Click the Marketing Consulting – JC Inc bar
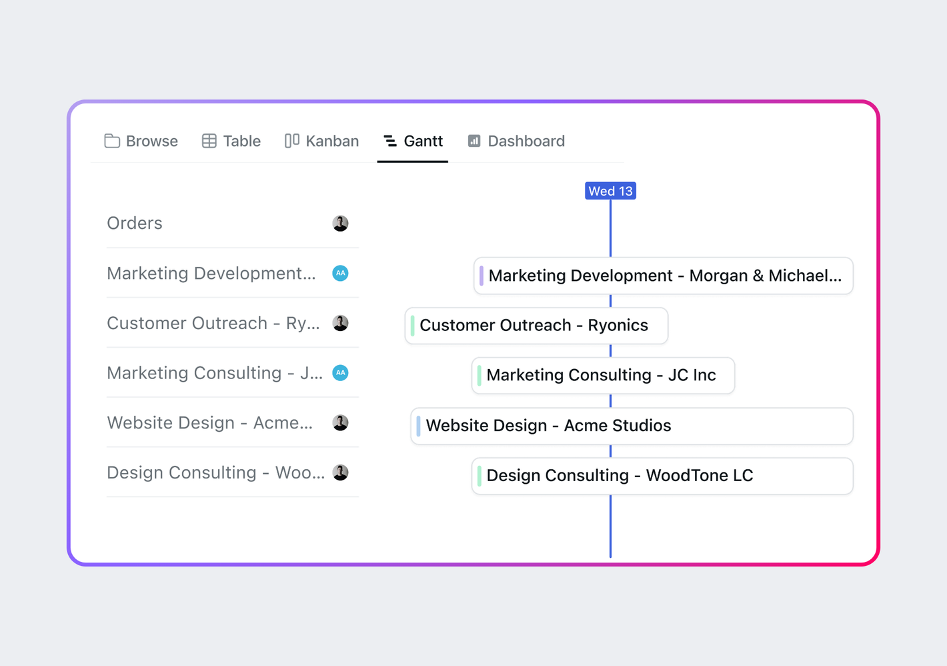This screenshot has height=666, width=947. click(602, 376)
